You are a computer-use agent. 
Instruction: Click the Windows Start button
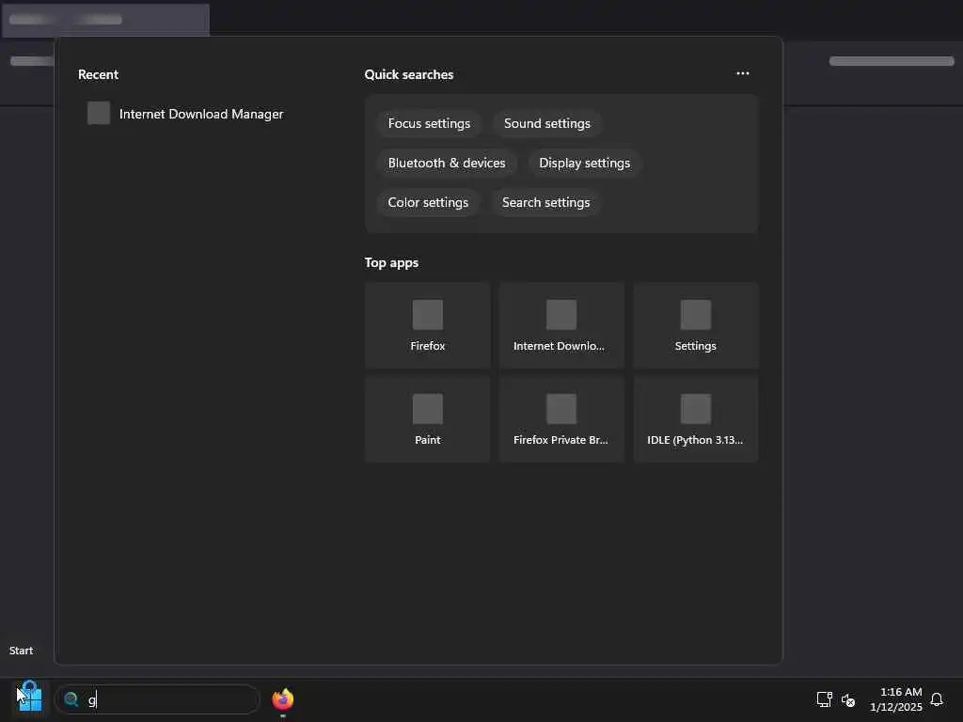(29, 698)
